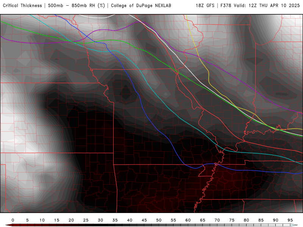Click the white arrow tip at color bar end
The width and height of the screenshot is (303, 227).
(294, 225)
